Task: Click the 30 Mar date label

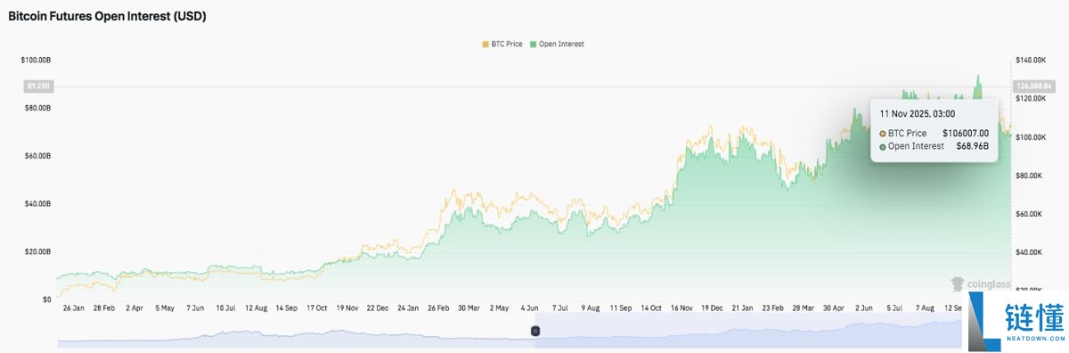Action: coord(469,308)
